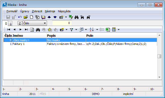The height and width of the screenshot is (98, 165).
Task: Click the camera icon in top toolbar
Action: 61,17
